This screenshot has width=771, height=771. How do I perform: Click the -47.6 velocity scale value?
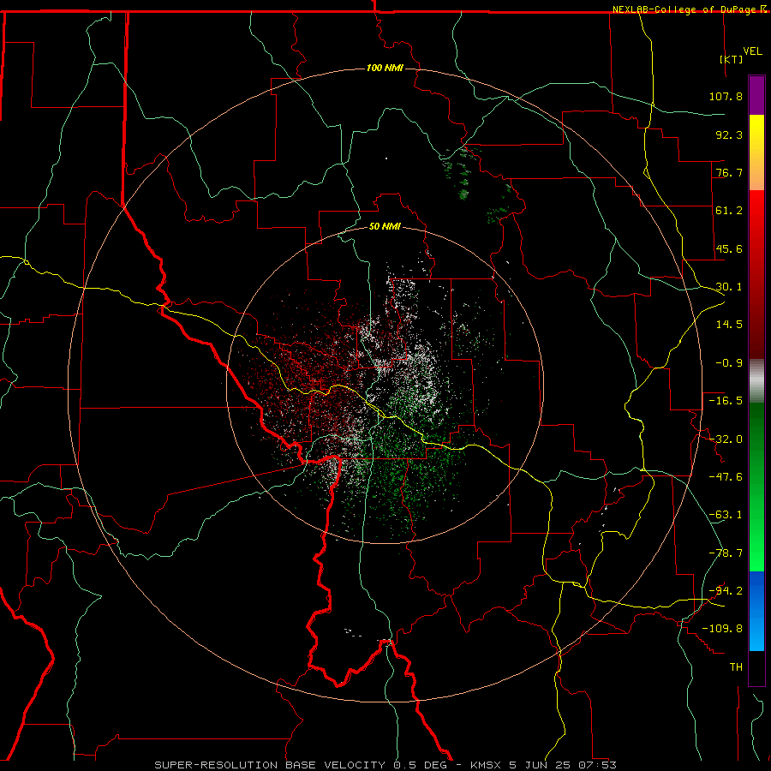click(726, 477)
